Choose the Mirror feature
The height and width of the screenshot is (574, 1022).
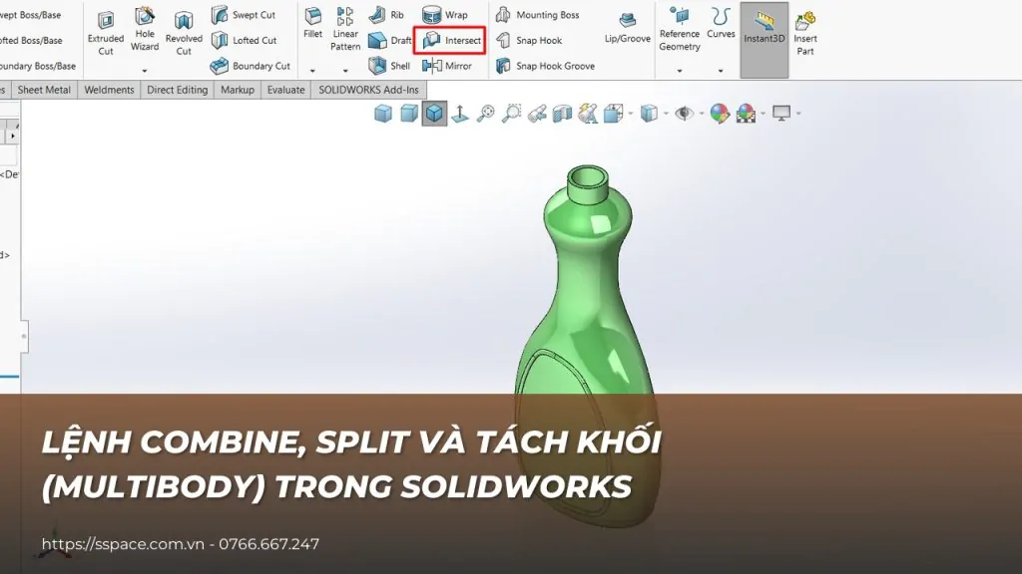[x=446, y=66]
